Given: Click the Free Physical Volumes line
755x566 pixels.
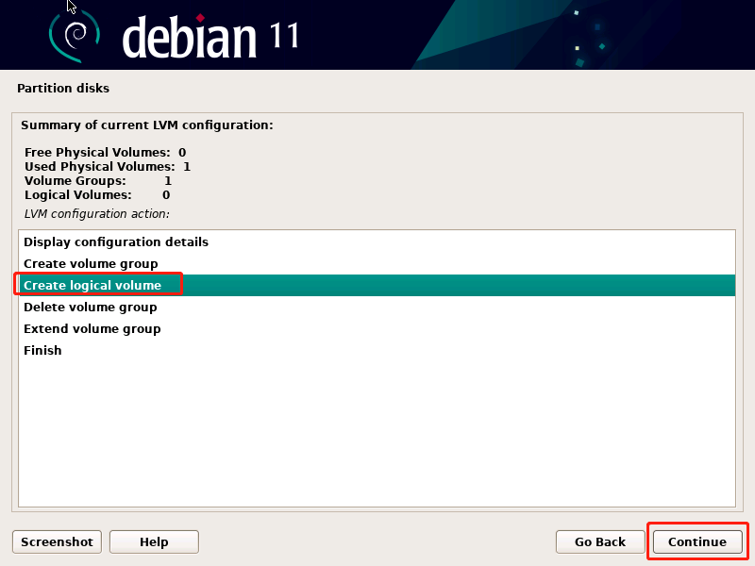Looking at the screenshot, I should [105, 153].
